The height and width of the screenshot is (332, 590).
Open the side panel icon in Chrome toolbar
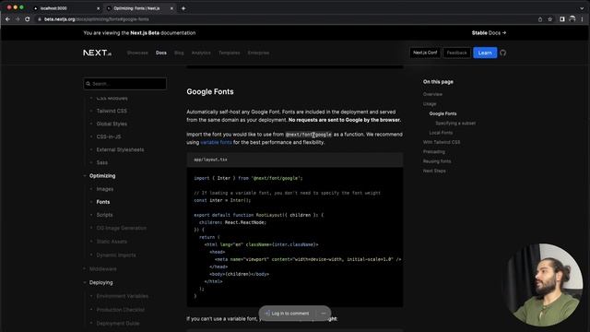[x=561, y=19]
